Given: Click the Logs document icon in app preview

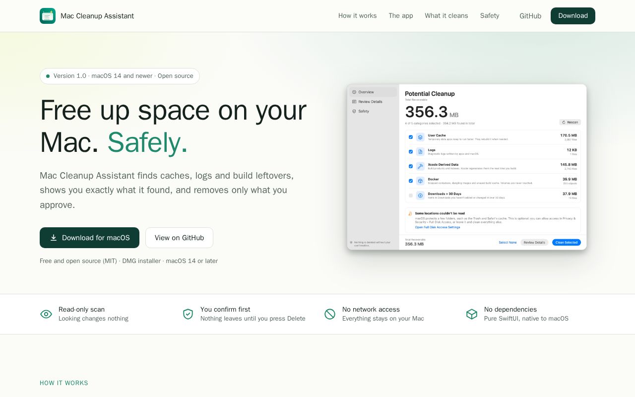Looking at the screenshot, I should coord(420,152).
